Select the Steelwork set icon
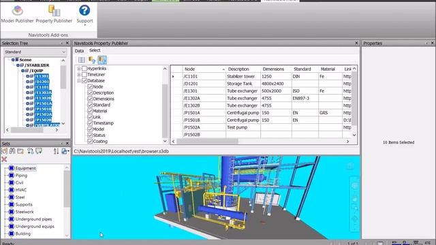The height and width of the screenshot is (245, 436). tap(11, 212)
